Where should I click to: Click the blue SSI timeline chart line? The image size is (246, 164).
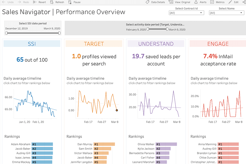(35, 104)
